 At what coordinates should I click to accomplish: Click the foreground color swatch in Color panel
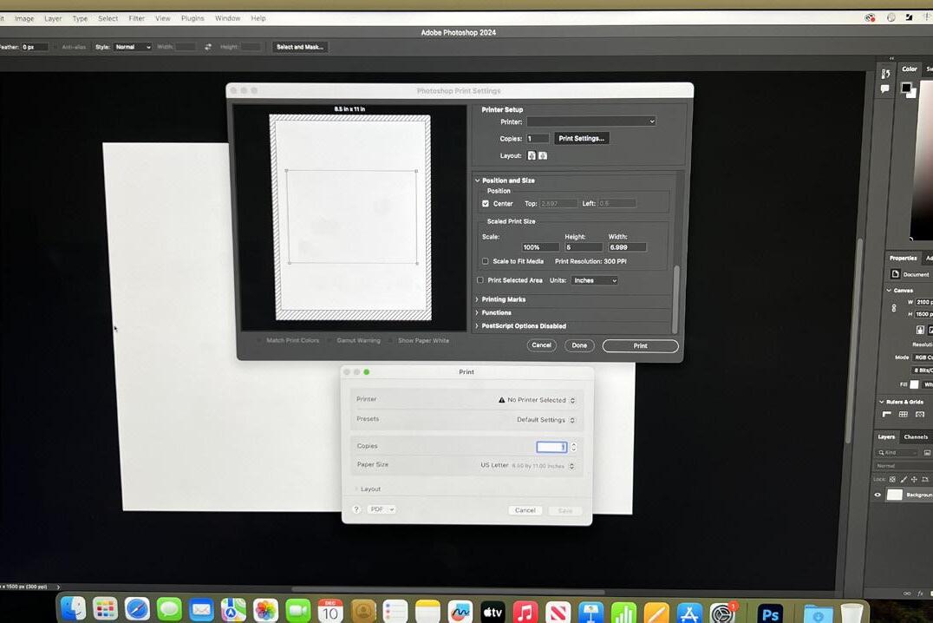[905, 88]
